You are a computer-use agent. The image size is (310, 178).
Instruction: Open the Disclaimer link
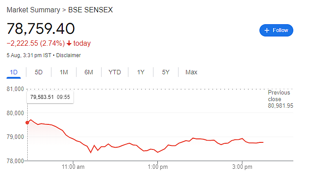[69, 55]
